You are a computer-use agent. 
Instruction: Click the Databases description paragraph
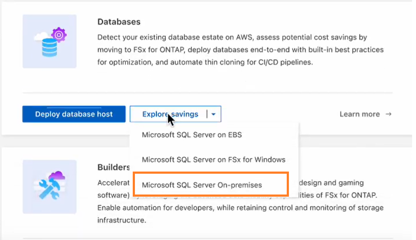pos(240,50)
